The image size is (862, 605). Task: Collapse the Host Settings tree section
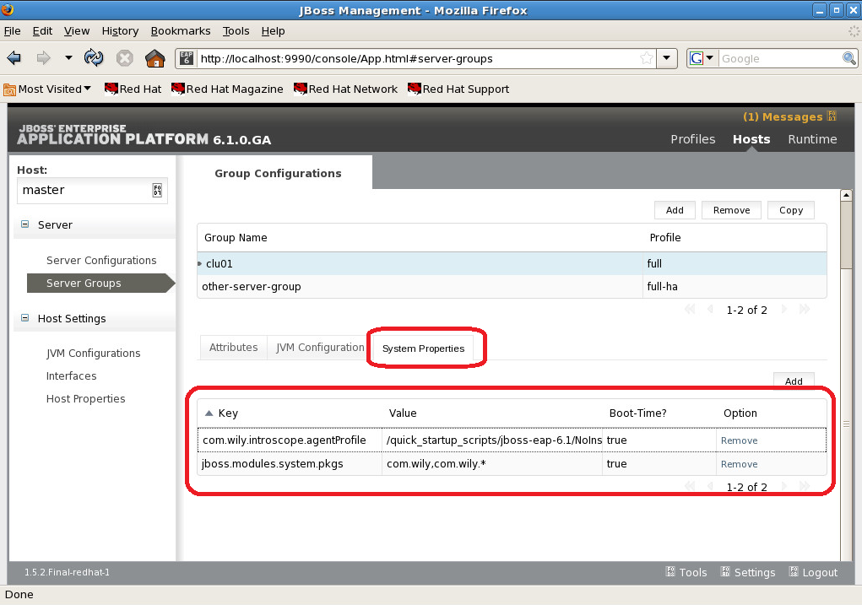[24, 317]
